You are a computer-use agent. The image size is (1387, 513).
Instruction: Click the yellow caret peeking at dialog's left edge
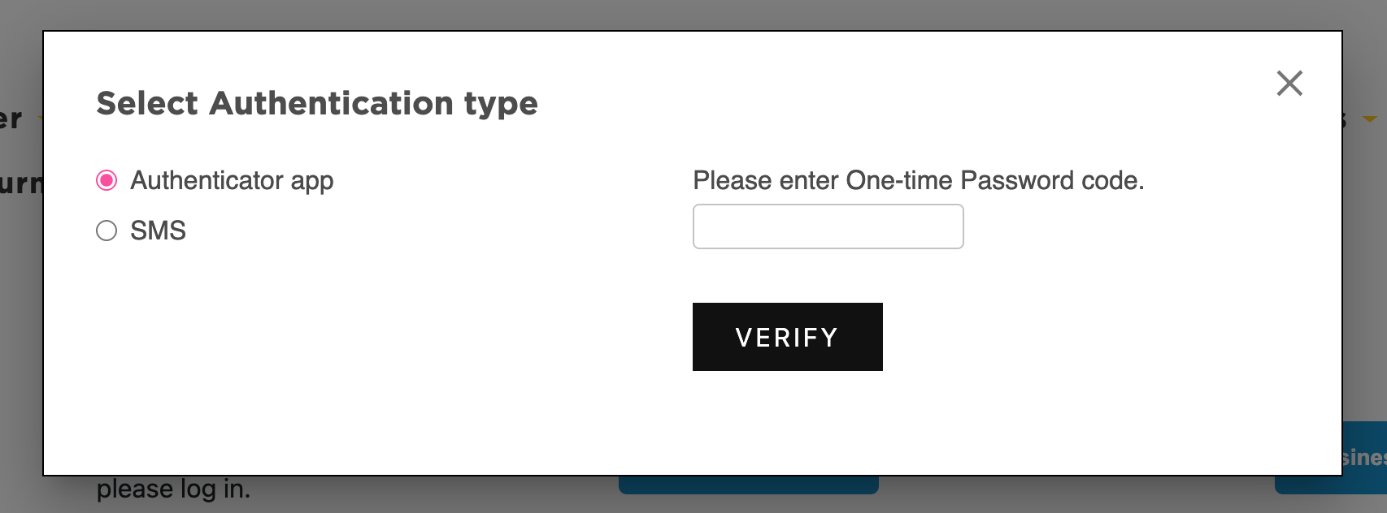pyautogui.click(x=40, y=119)
